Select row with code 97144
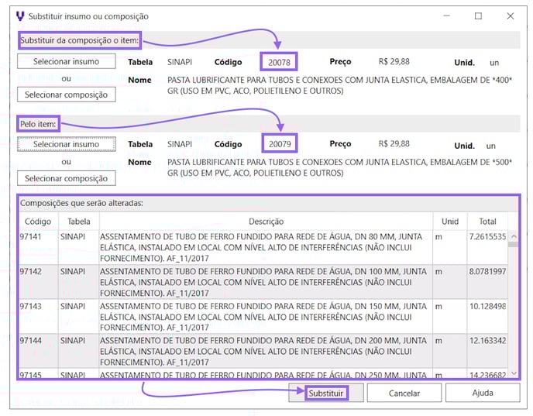Image resolution: width=533 pixels, height=416 pixels. tap(263, 351)
